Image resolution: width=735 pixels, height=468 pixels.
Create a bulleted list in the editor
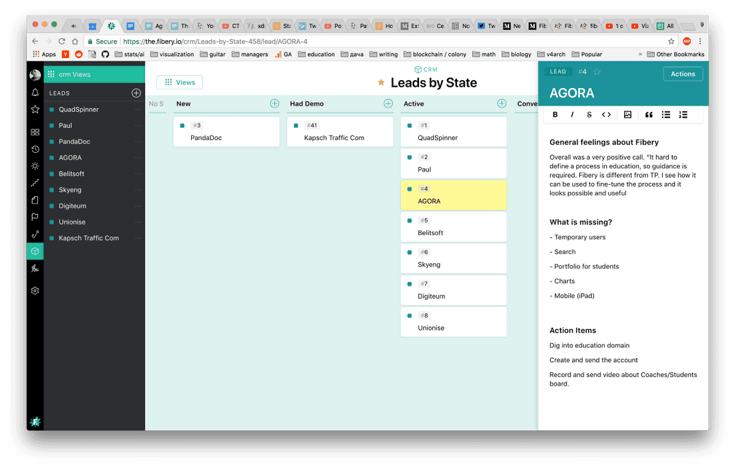(x=666, y=114)
